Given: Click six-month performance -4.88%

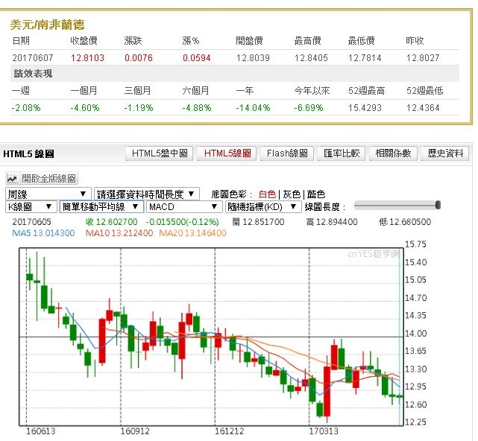Looking at the screenshot, I should 197,108.
